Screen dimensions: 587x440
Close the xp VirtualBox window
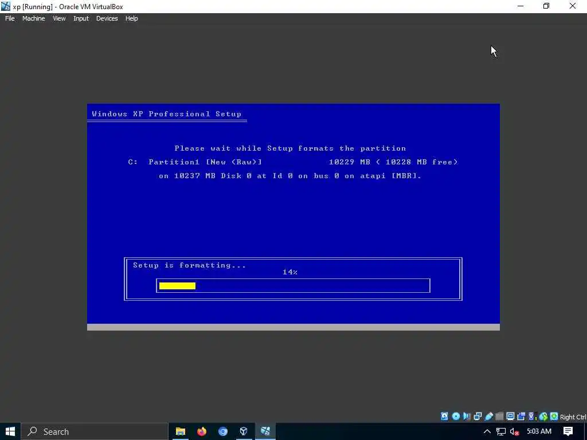[573, 6]
